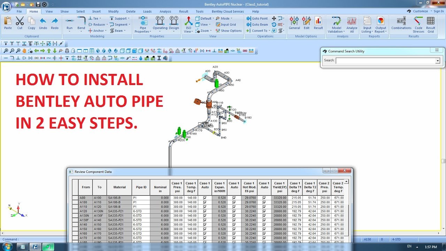The image size is (446, 251).
Task: Toggle Auto checkbox beside Temp 140.00 in A140 row
Action: [x=205, y=225]
